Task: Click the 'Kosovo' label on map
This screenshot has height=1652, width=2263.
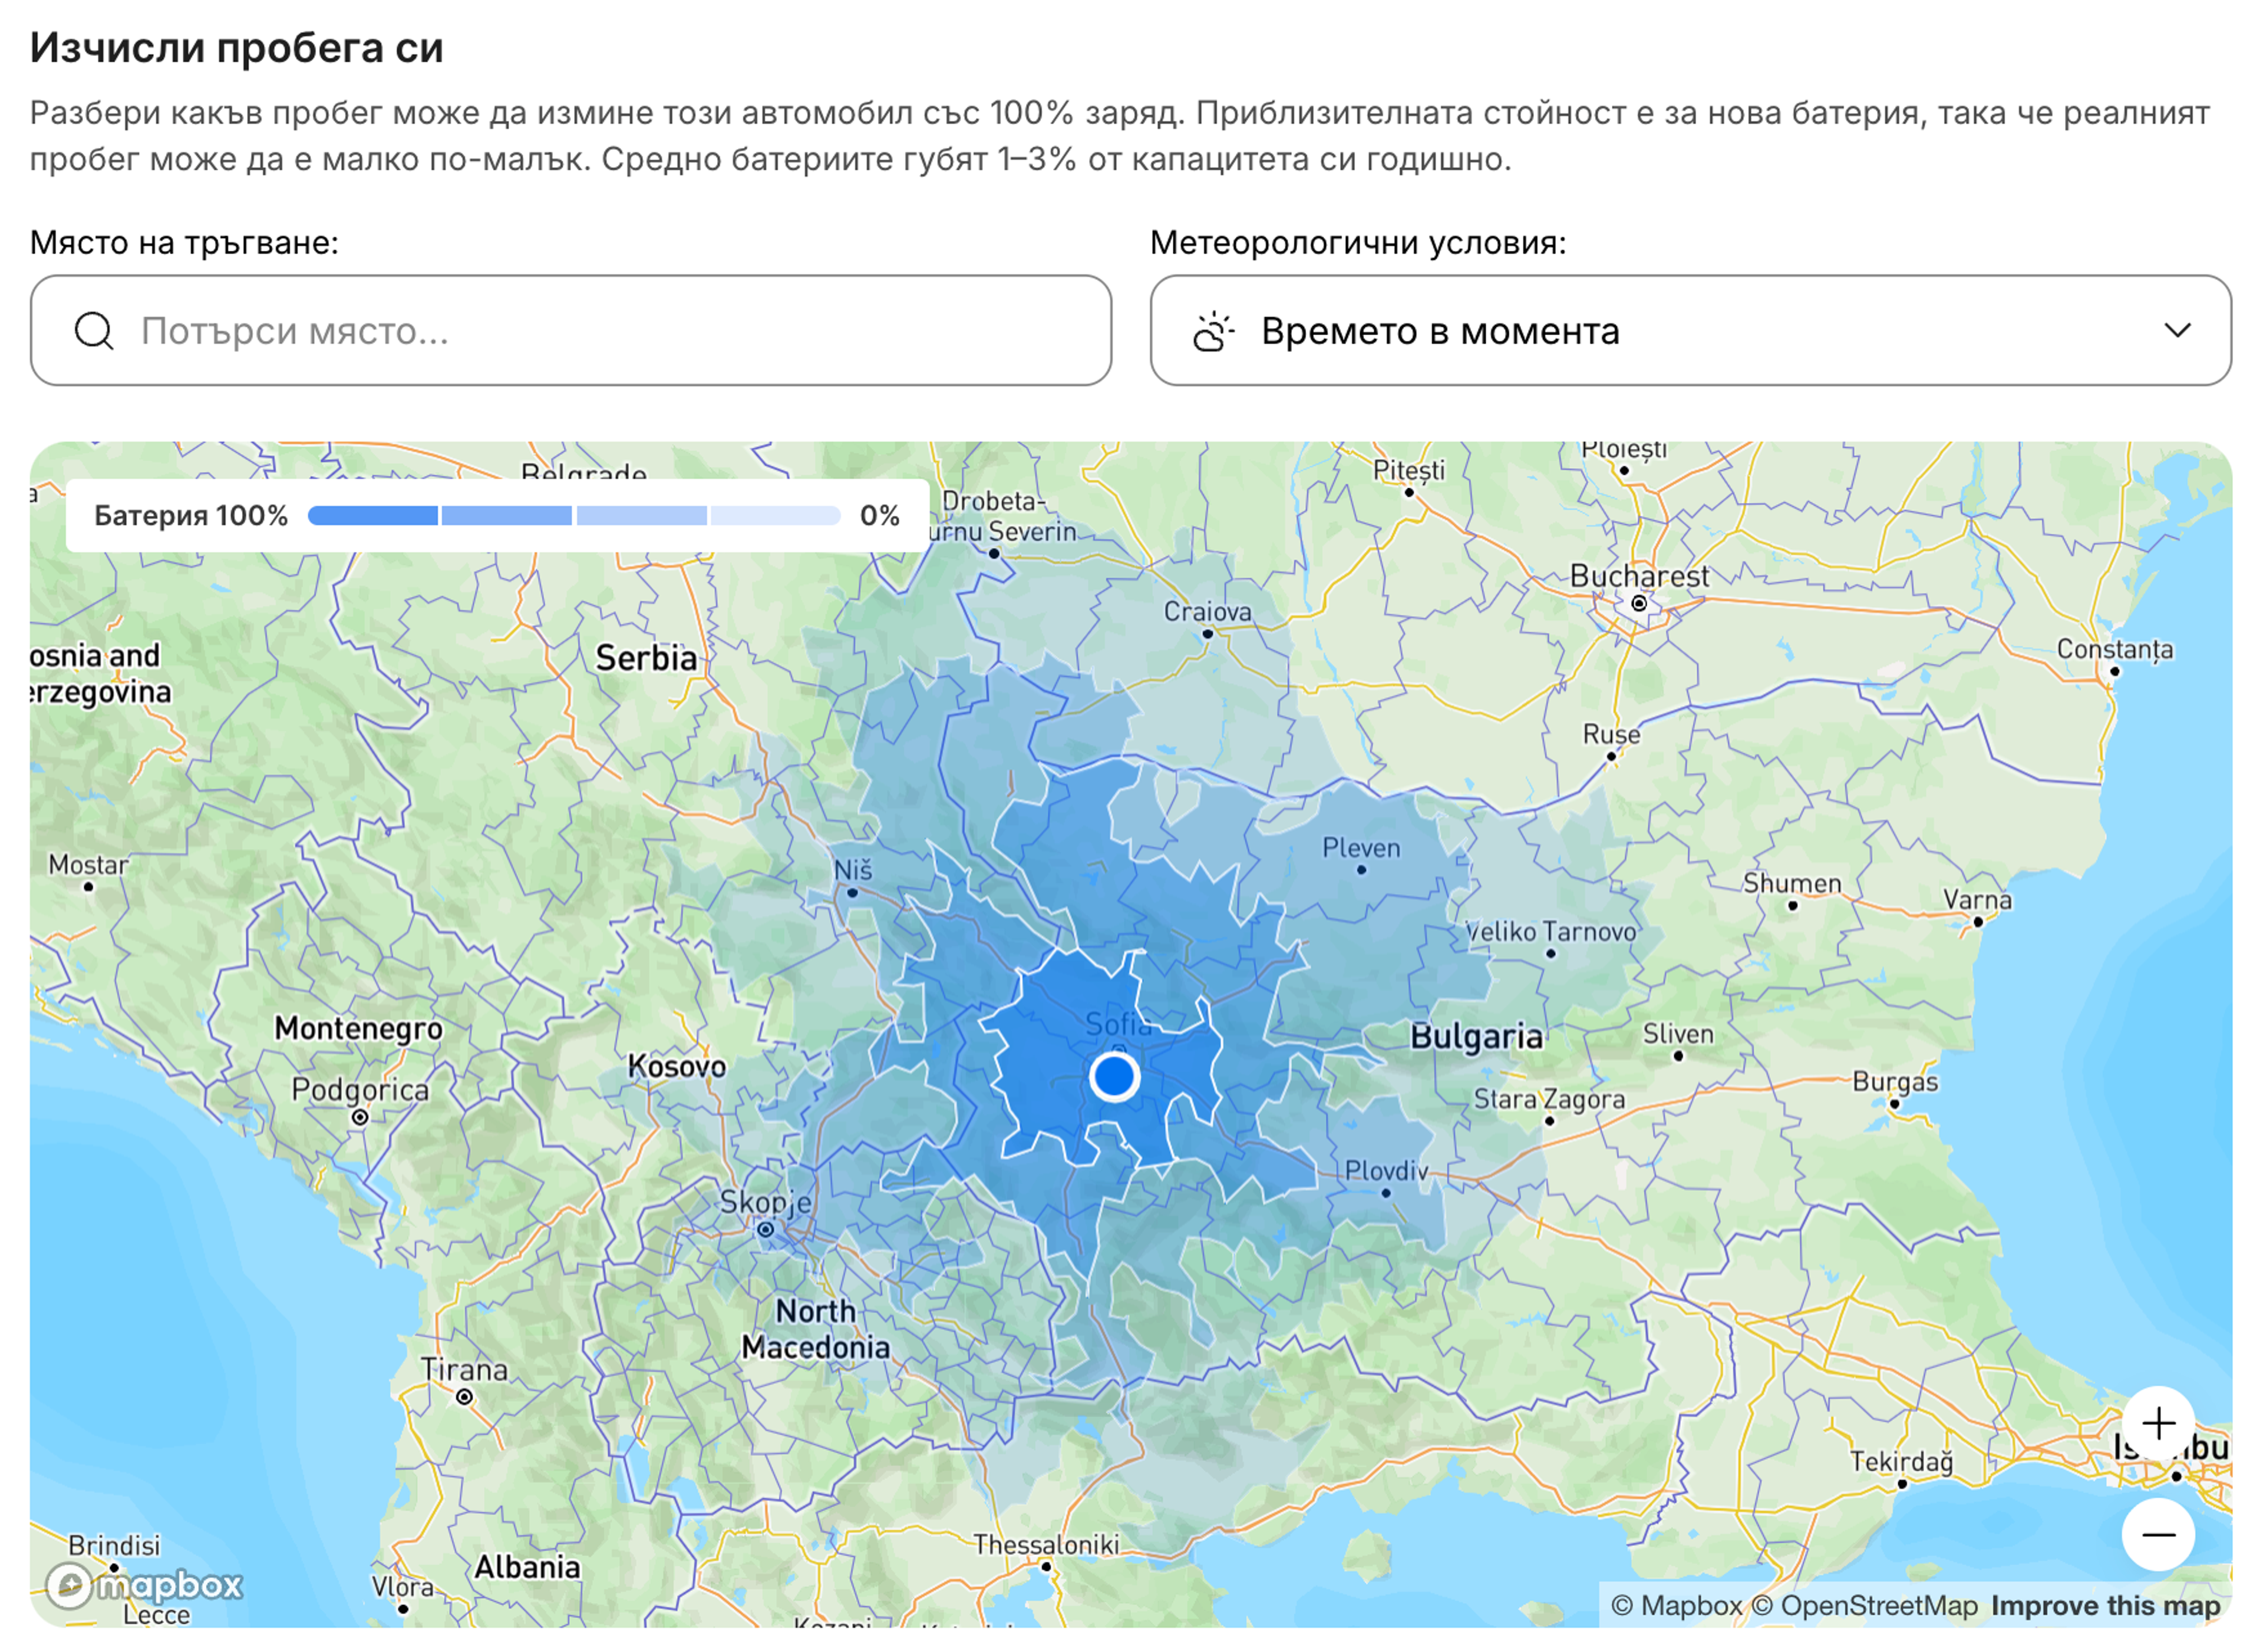Action: [x=677, y=1067]
